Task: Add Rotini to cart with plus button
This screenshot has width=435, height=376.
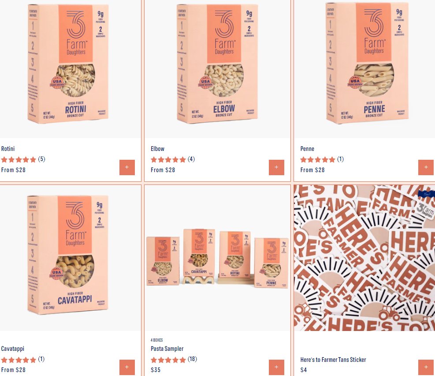Action: [x=127, y=167]
